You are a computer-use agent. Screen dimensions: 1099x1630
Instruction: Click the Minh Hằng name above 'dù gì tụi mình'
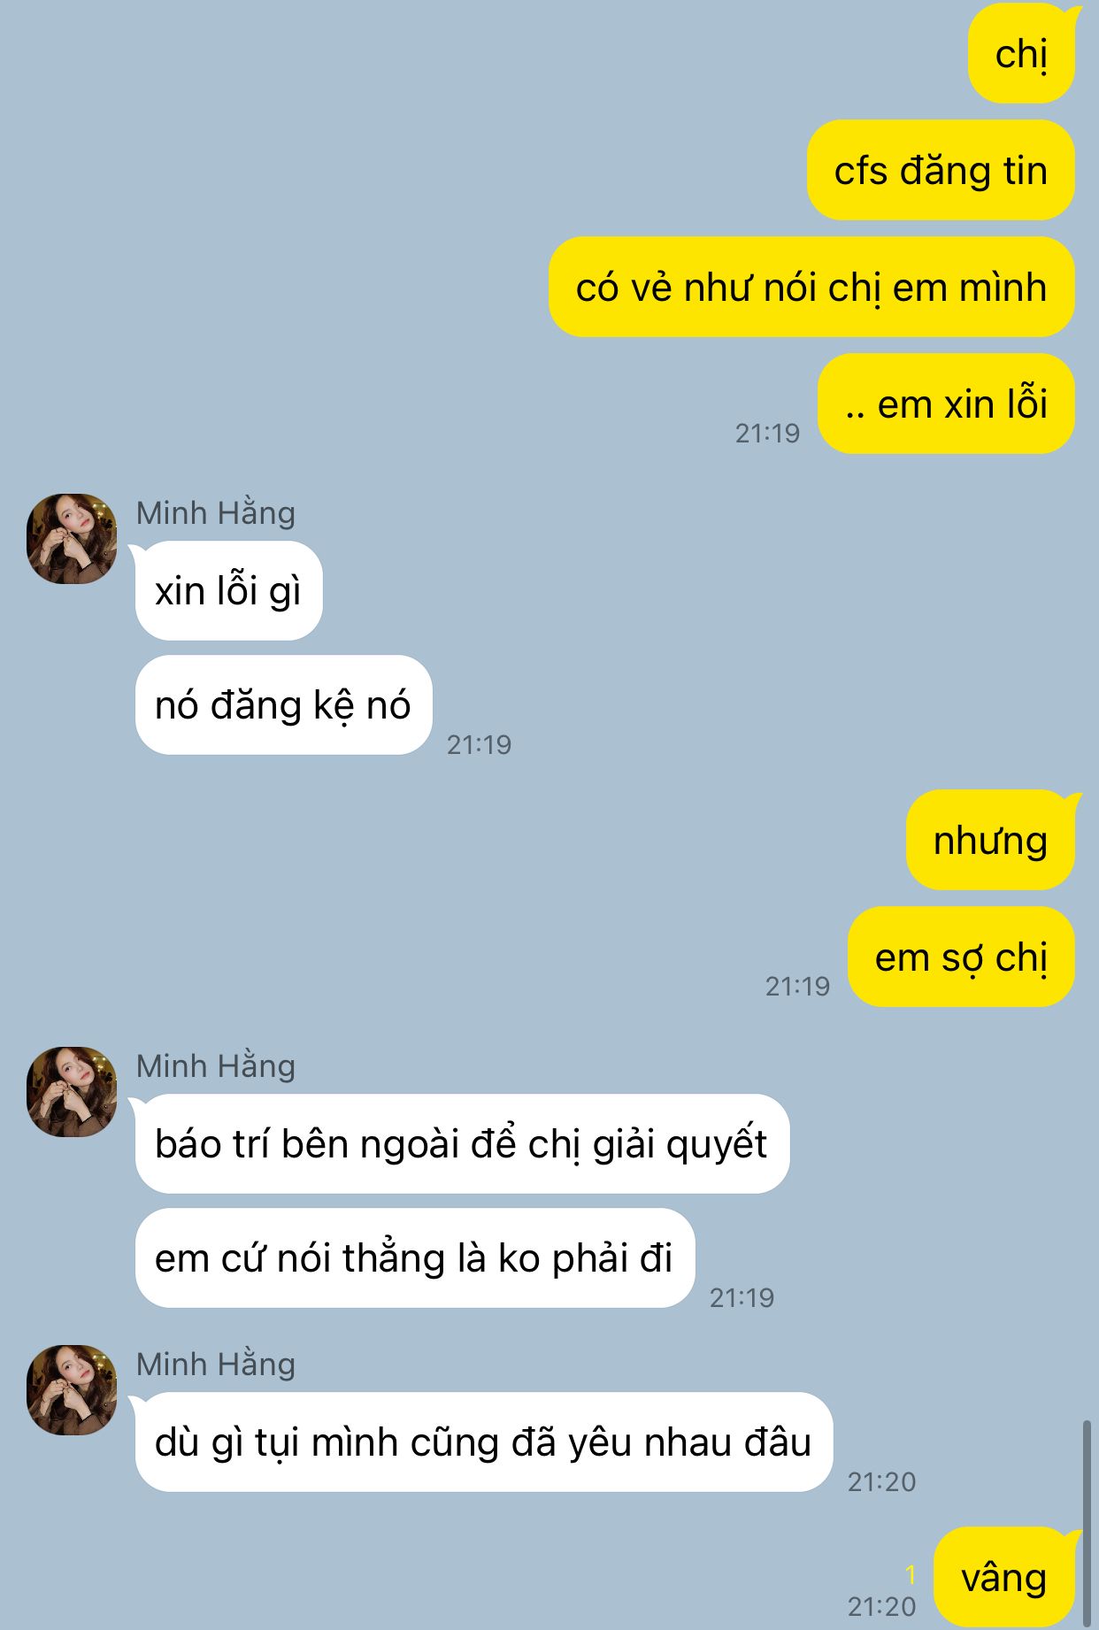click(x=215, y=1364)
